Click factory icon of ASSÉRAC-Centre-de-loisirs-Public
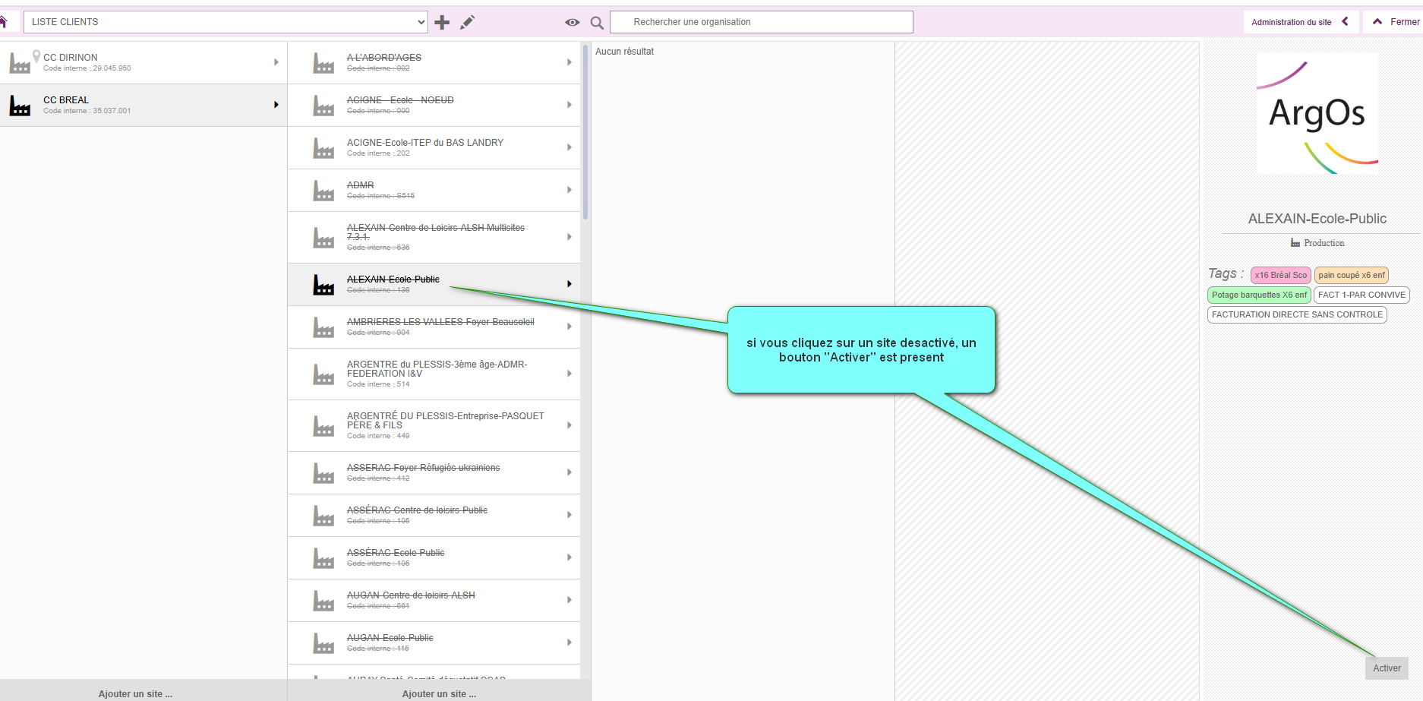Screen dimensions: 1423x701 coord(323,516)
